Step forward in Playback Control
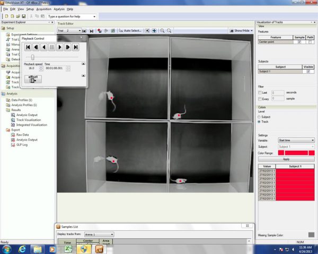Viewport: 318px width, 254px height. click(68, 47)
